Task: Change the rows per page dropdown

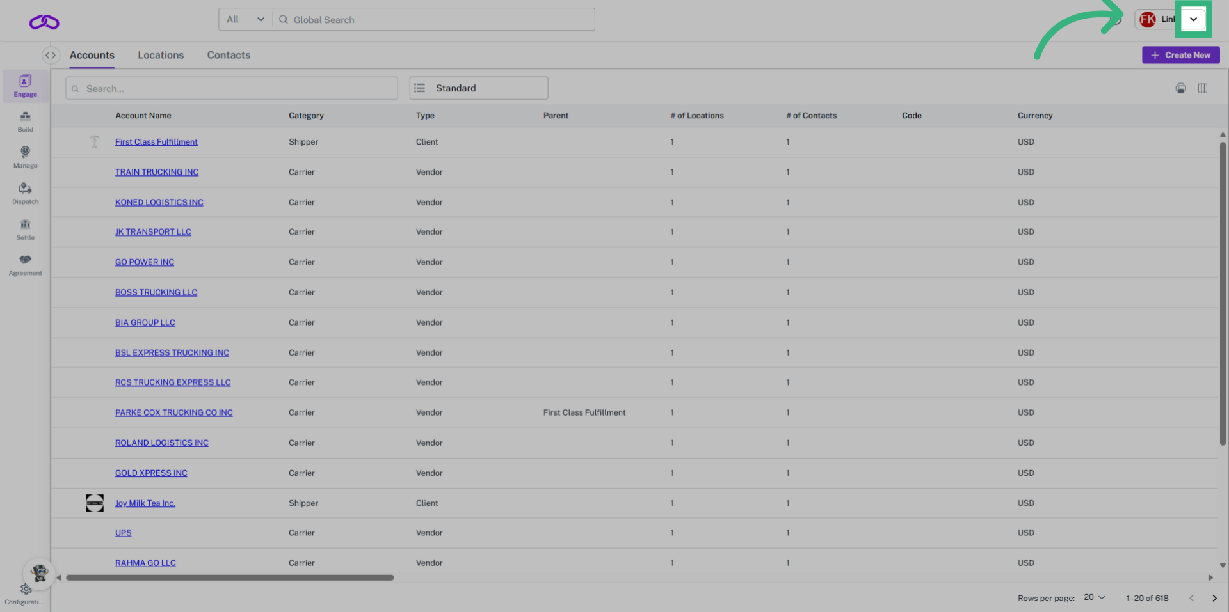Action: tap(1094, 597)
